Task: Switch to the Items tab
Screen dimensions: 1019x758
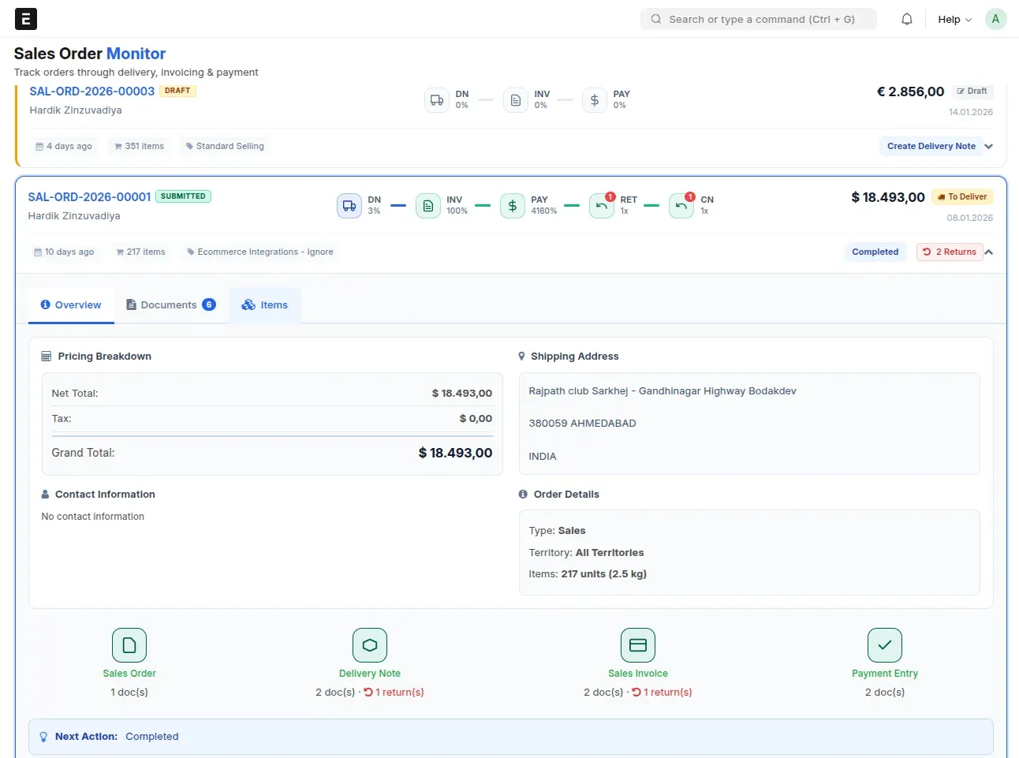Action: pyautogui.click(x=265, y=305)
